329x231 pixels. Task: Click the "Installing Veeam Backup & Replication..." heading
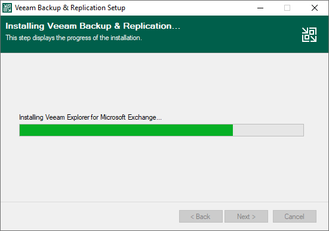tap(93, 26)
